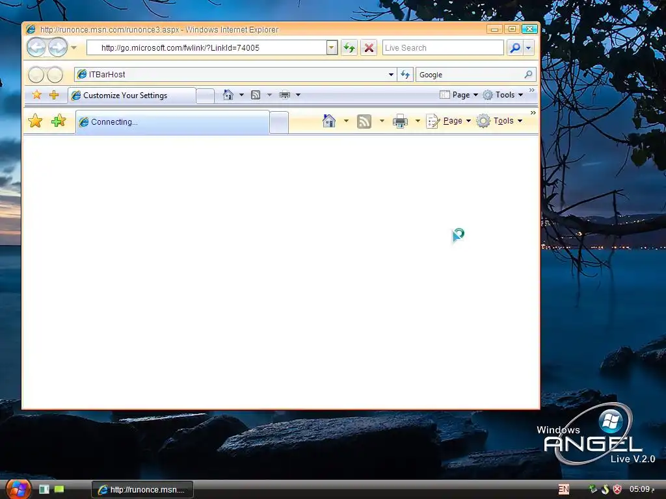Click Add to Favorites star with green plus
666x499 pixels.
59,121
